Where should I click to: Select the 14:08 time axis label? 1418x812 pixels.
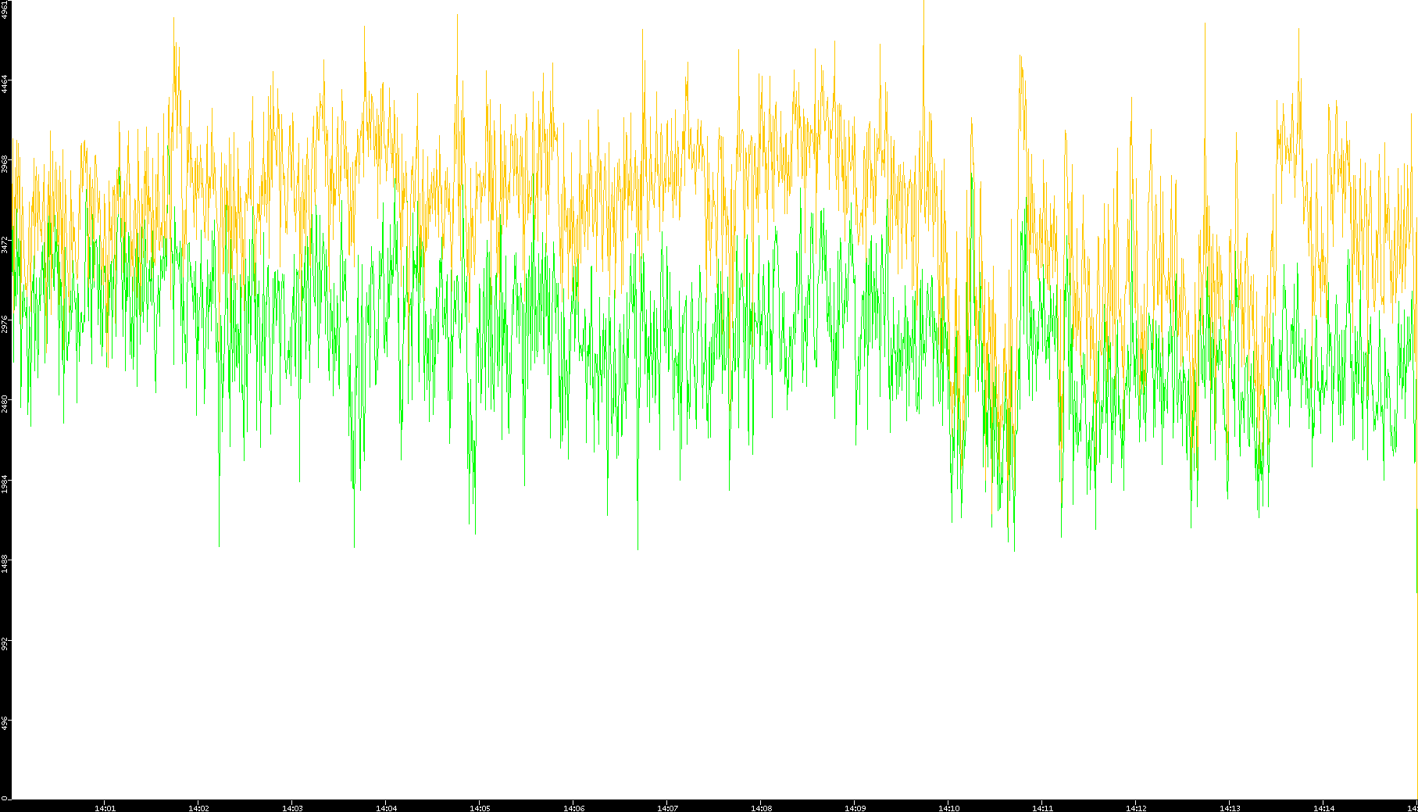click(x=761, y=808)
